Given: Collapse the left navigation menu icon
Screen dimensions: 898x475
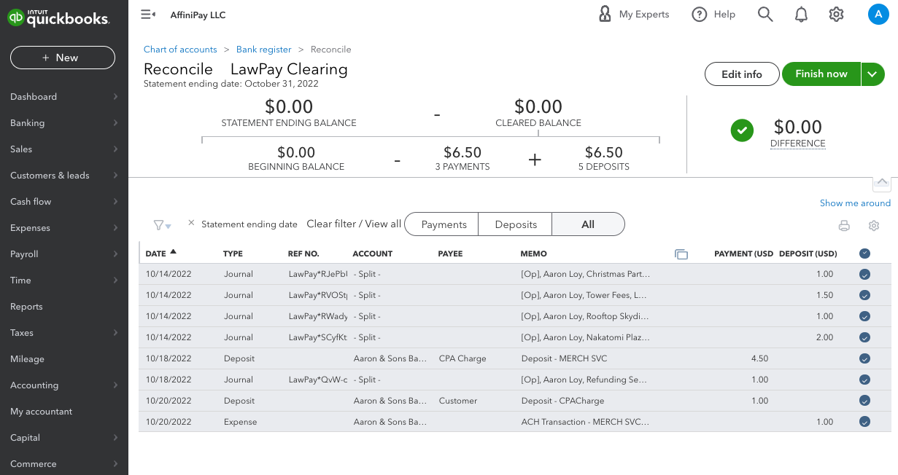Looking at the screenshot, I should [x=148, y=15].
